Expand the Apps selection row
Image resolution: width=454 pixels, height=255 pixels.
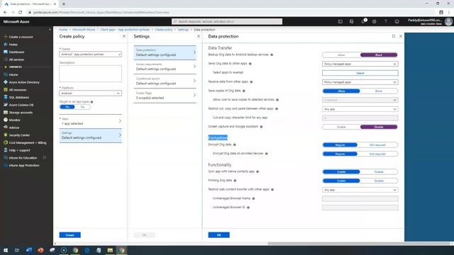[90, 121]
